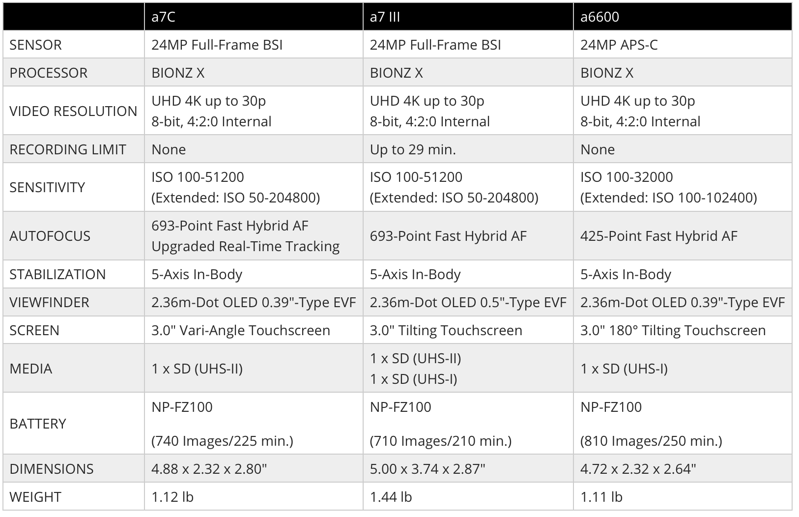Click the '3.0" Vari-Angle Touchscreen' cell
Image resolution: width=799 pixels, height=517 pixels.
click(x=254, y=330)
